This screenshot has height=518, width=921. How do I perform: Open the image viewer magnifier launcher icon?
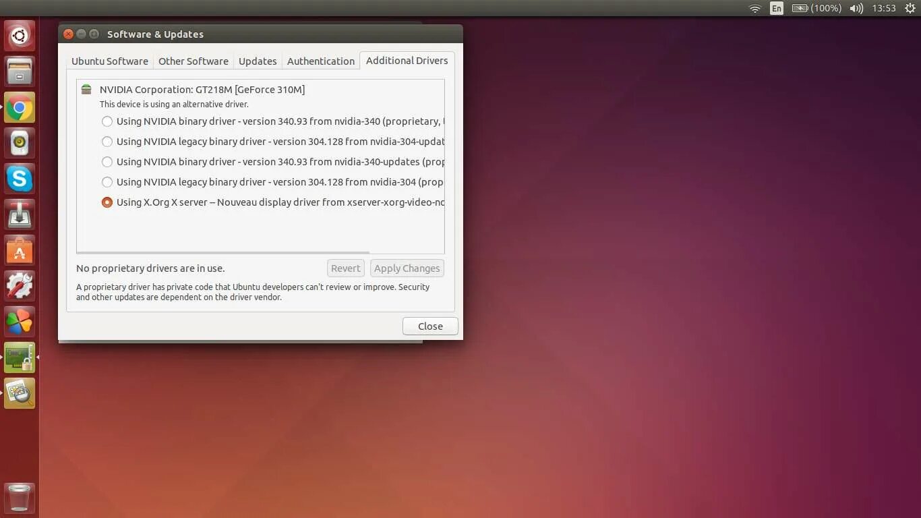20,393
